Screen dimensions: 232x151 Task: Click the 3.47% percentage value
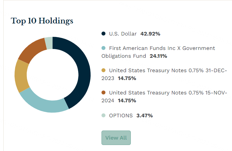[x=144, y=116]
